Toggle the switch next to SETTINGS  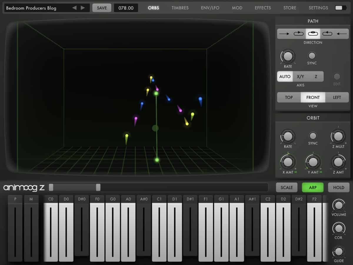[x=341, y=8]
